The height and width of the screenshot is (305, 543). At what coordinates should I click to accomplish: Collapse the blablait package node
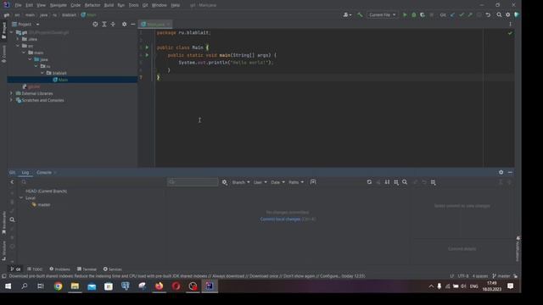(x=42, y=73)
